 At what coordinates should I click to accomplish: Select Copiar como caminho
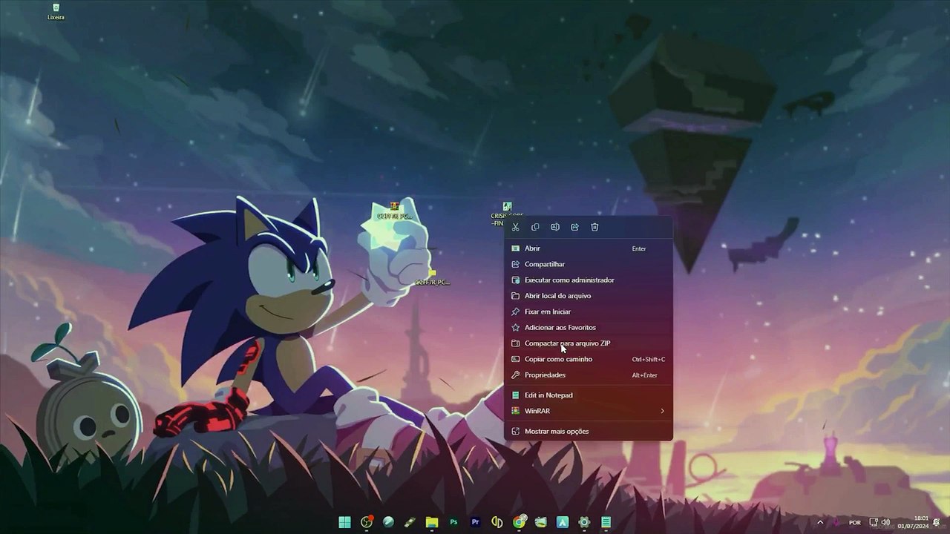[589, 359]
